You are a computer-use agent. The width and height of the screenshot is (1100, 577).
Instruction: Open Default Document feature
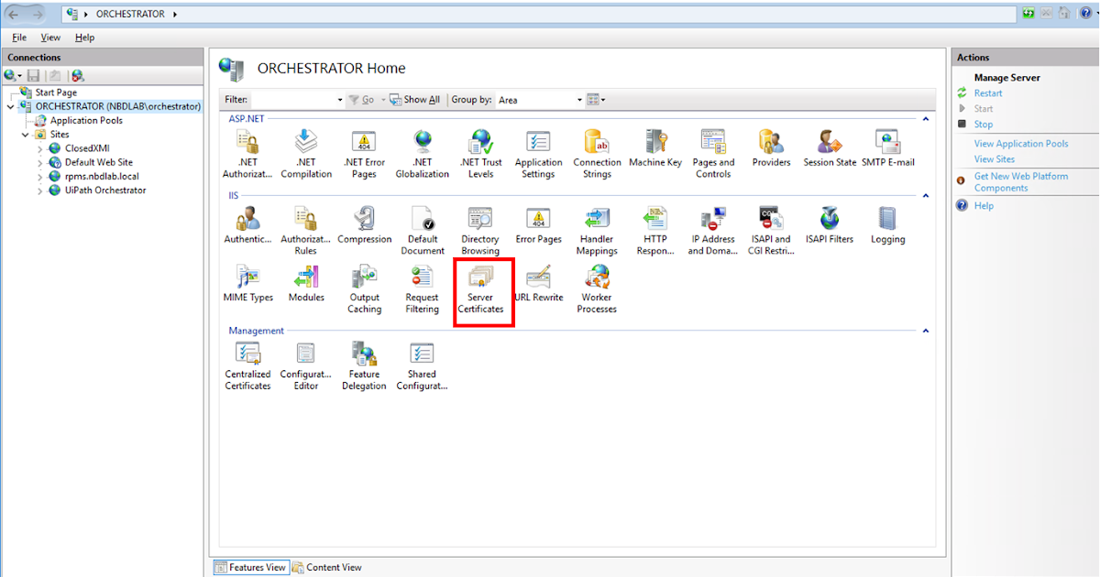click(x=423, y=231)
